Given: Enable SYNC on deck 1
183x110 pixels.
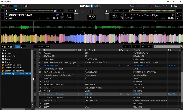Looking at the screenshot, I should coord(71,11).
